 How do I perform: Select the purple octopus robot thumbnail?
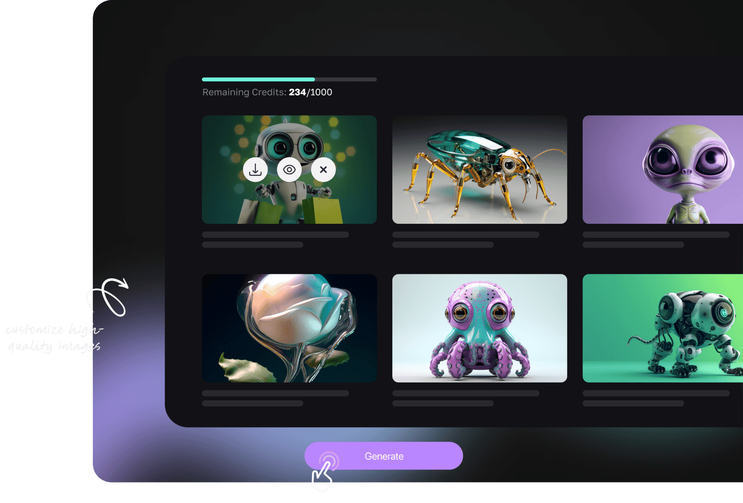[479, 328]
